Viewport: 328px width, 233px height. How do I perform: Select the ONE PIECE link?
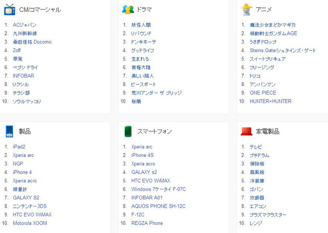[x=263, y=93]
